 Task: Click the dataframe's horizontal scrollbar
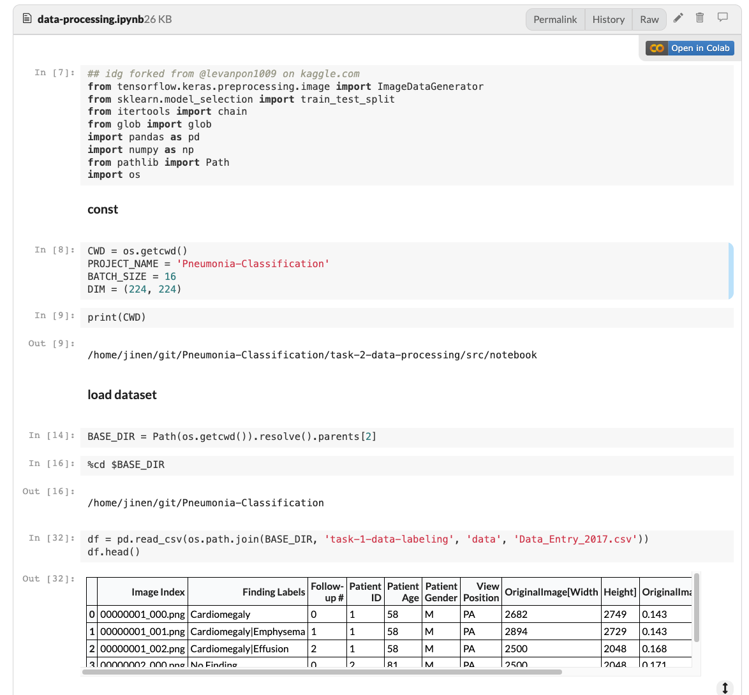[322, 671]
